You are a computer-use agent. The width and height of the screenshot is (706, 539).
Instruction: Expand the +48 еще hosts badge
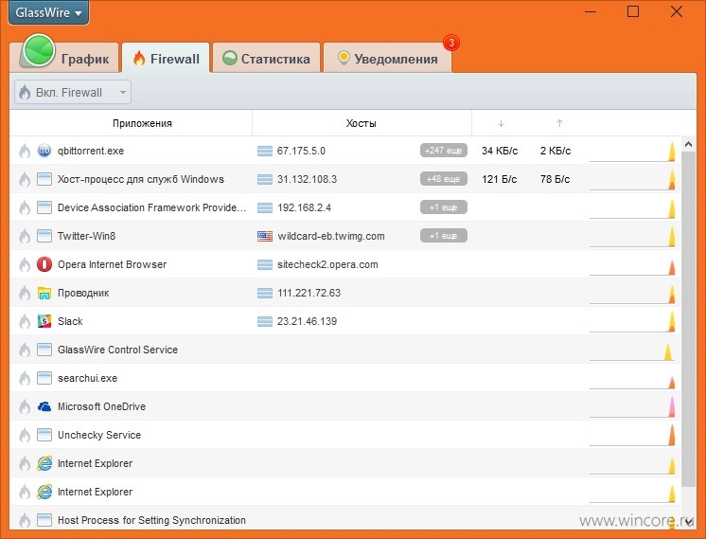click(444, 179)
